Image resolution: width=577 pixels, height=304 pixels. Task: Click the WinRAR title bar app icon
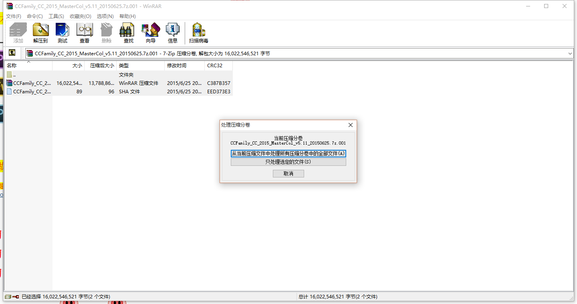pos(9,6)
